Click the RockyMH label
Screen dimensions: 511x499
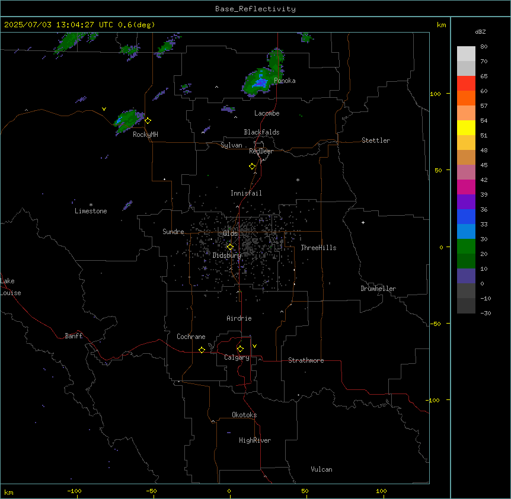click(145, 135)
